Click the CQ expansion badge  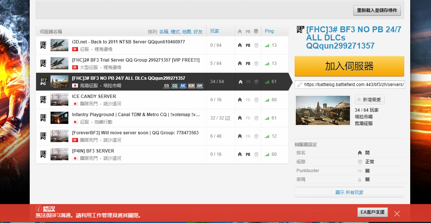[175, 86]
